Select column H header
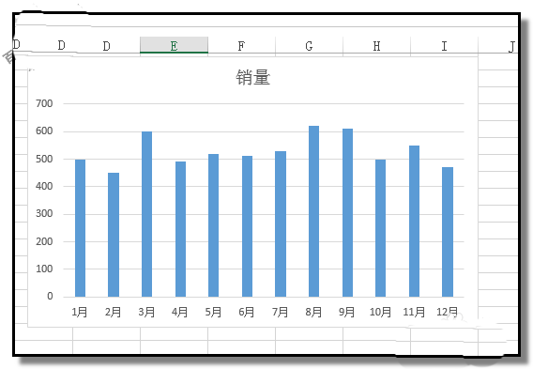This screenshot has width=533, height=369. point(376,45)
